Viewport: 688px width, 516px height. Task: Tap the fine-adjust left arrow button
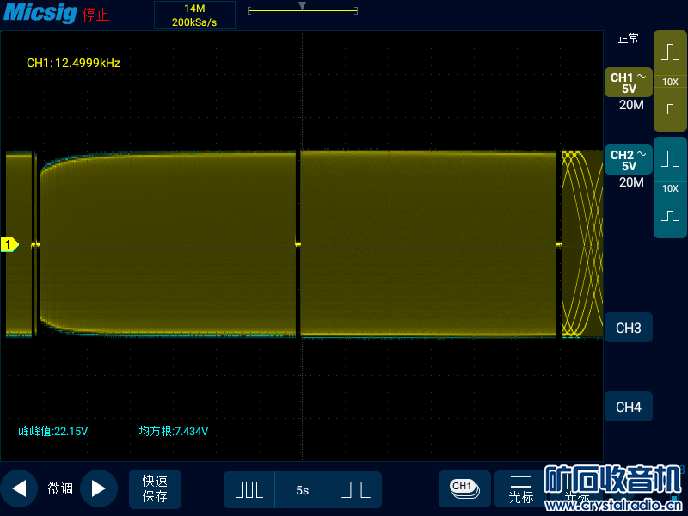(x=19, y=488)
